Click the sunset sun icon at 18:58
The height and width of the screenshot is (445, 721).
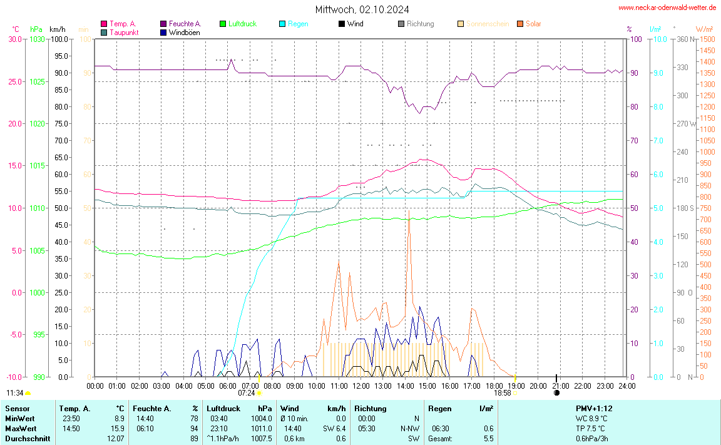click(514, 393)
